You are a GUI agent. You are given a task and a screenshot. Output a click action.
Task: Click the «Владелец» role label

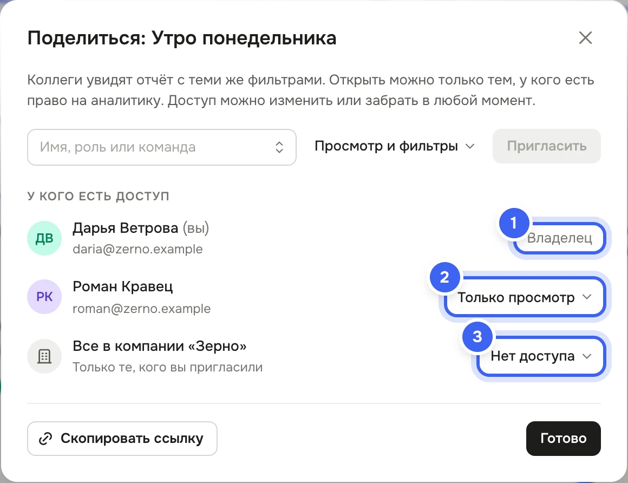click(559, 238)
